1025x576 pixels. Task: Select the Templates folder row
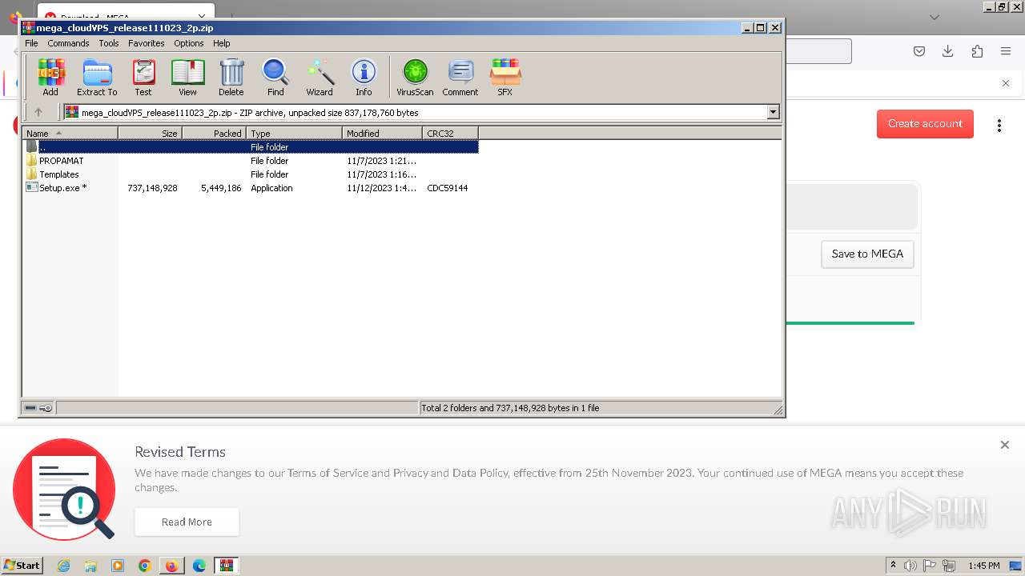(x=250, y=174)
